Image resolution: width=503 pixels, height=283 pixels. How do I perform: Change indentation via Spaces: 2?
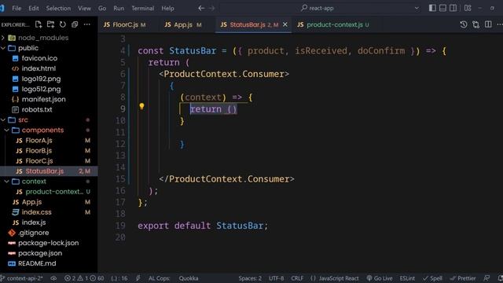point(250,278)
